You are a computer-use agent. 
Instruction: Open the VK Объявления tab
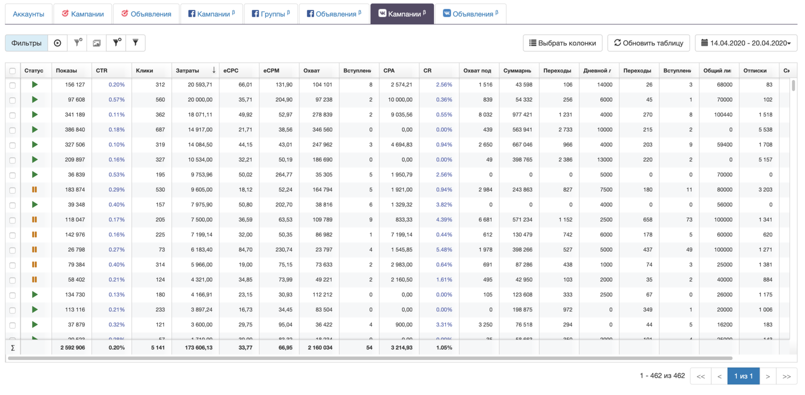click(x=470, y=14)
